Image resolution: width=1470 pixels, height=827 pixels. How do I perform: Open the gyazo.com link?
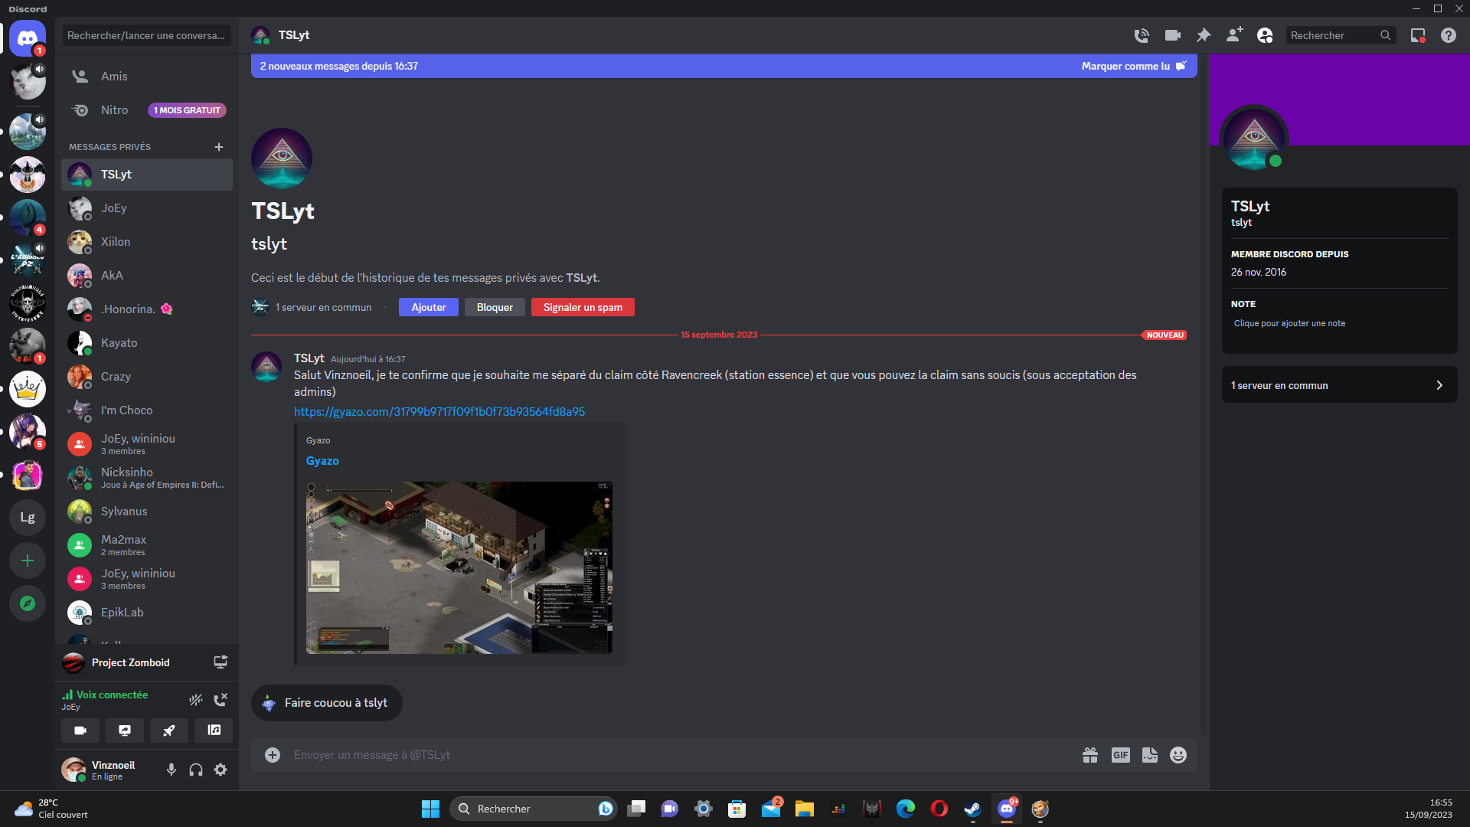tap(439, 412)
